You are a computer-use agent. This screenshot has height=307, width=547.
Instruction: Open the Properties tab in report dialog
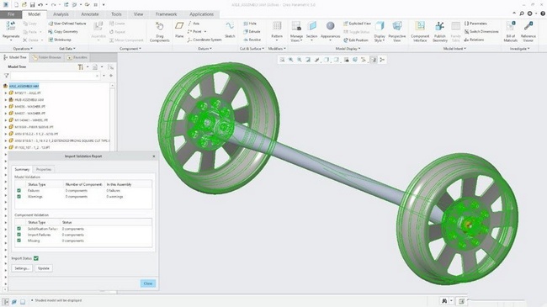(x=44, y=169)
